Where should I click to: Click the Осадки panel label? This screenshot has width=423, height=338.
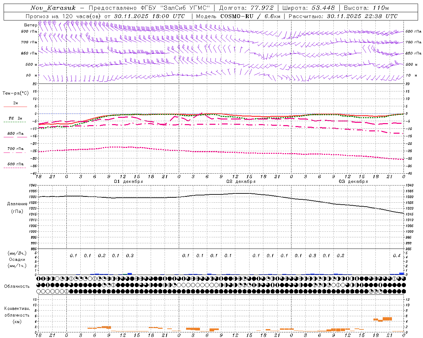pyautogui.click(x=17, y=259)
